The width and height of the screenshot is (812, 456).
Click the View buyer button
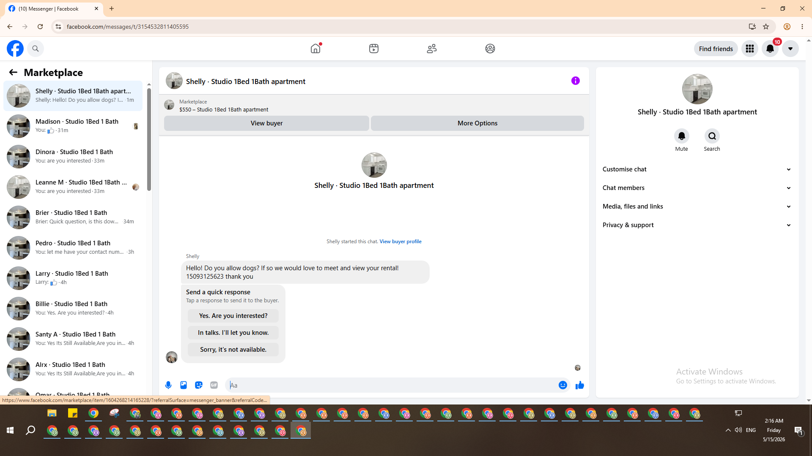pos(266,123)
